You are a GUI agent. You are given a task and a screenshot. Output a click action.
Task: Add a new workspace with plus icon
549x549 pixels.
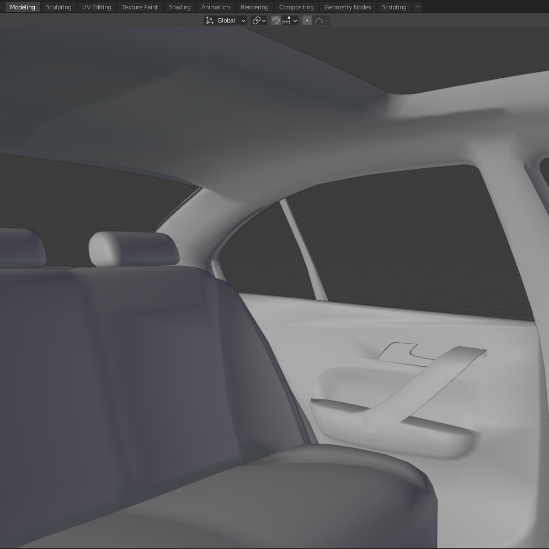pyautogui.click(x=418, y=7)
